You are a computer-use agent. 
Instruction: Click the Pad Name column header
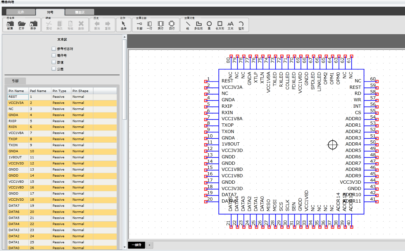click(x=40, y=91)
